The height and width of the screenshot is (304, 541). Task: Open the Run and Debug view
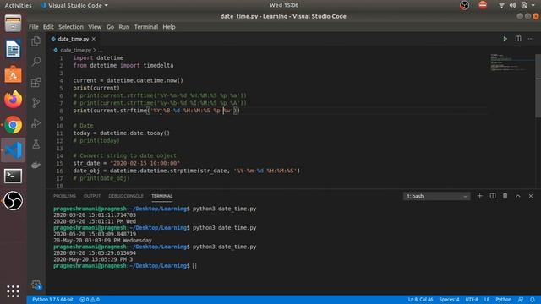(36, 123)
